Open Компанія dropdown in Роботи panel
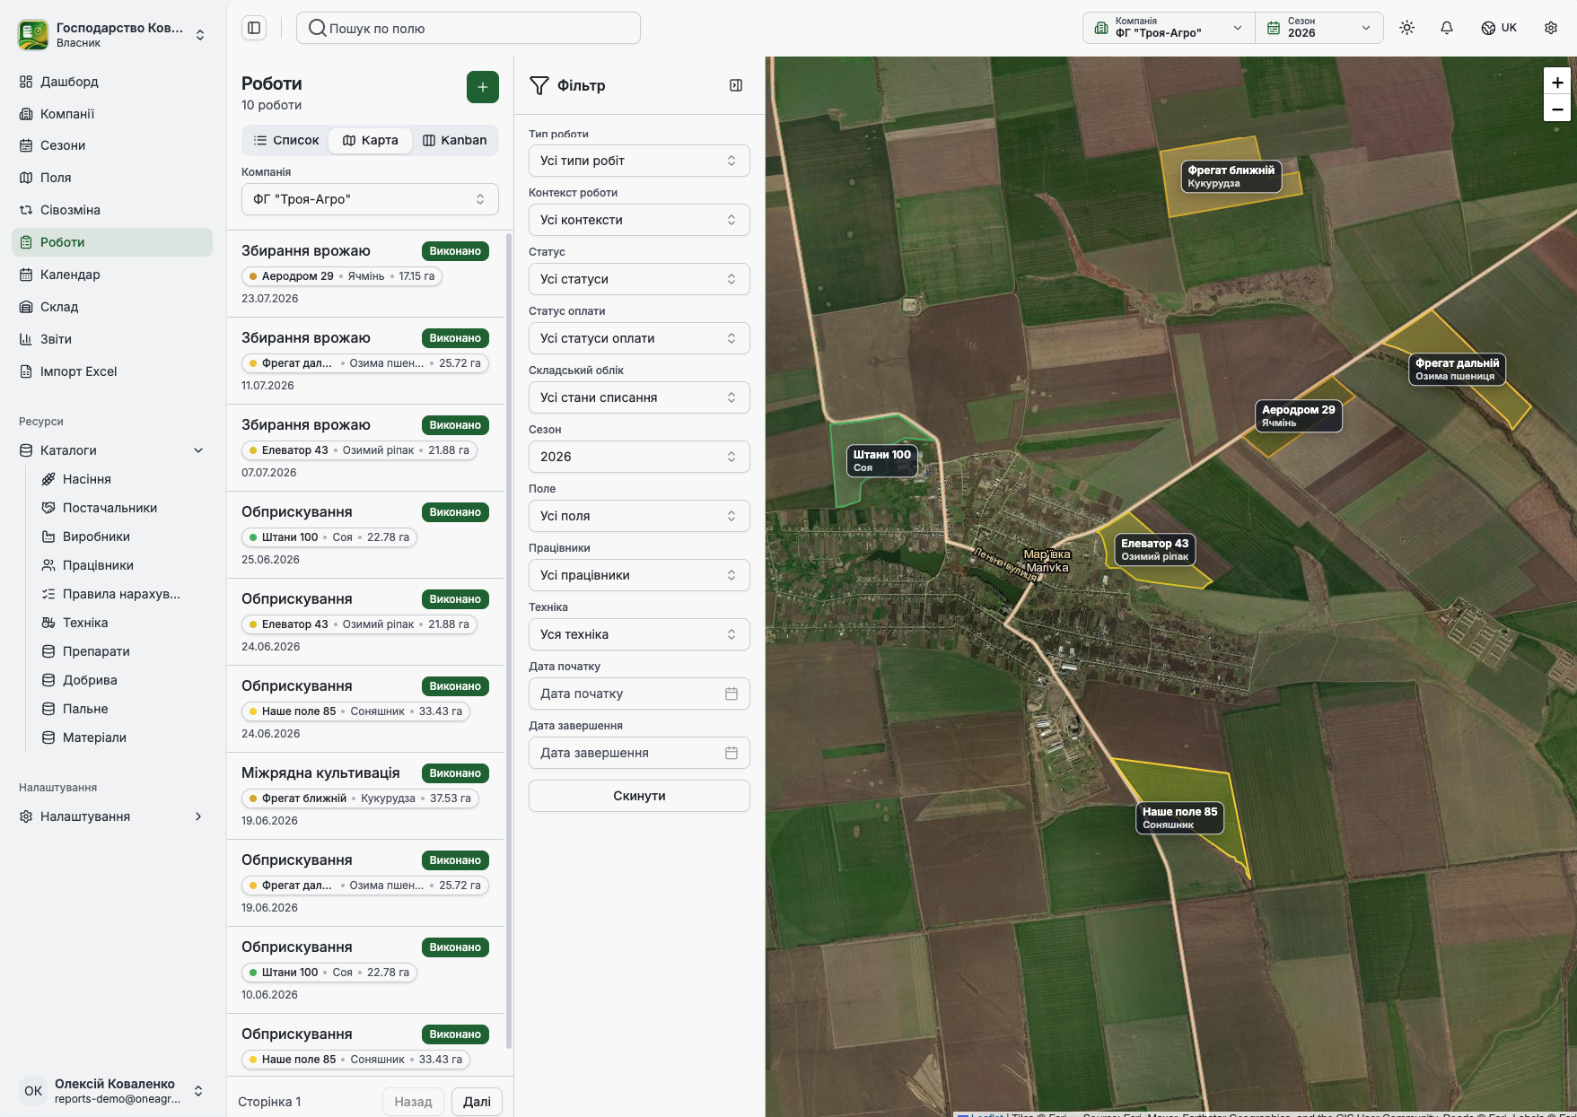The image size is (1577, 1117). pos(370,199)
